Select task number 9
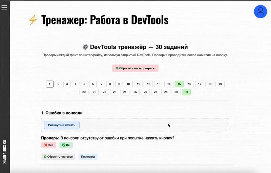This screenshot has width=271, height=173. coord(119,84)
